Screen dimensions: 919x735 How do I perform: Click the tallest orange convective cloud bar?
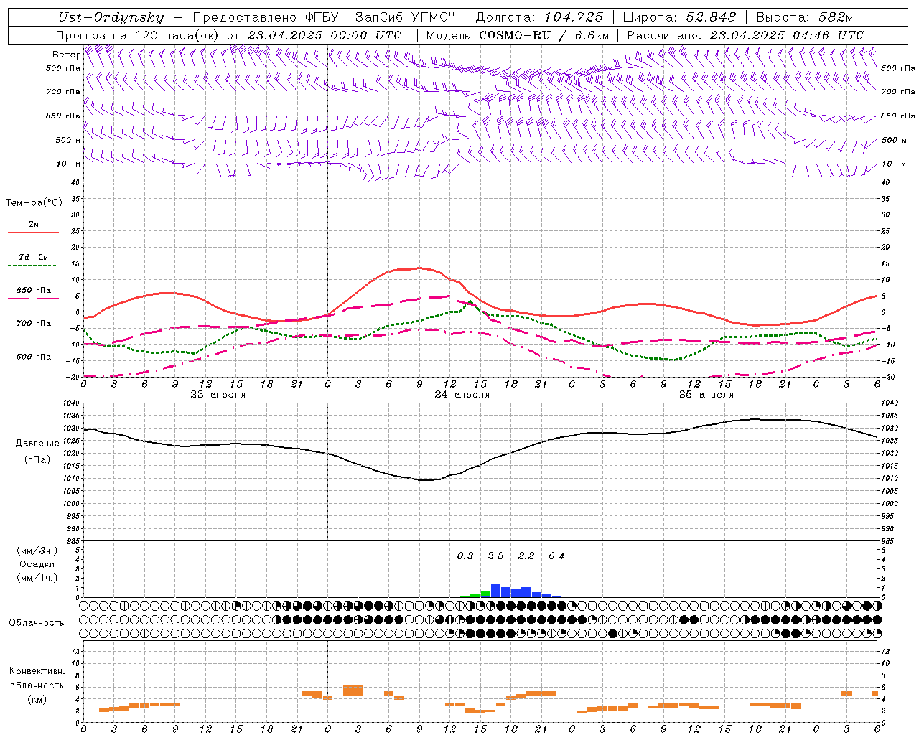(x=353, y=690)
